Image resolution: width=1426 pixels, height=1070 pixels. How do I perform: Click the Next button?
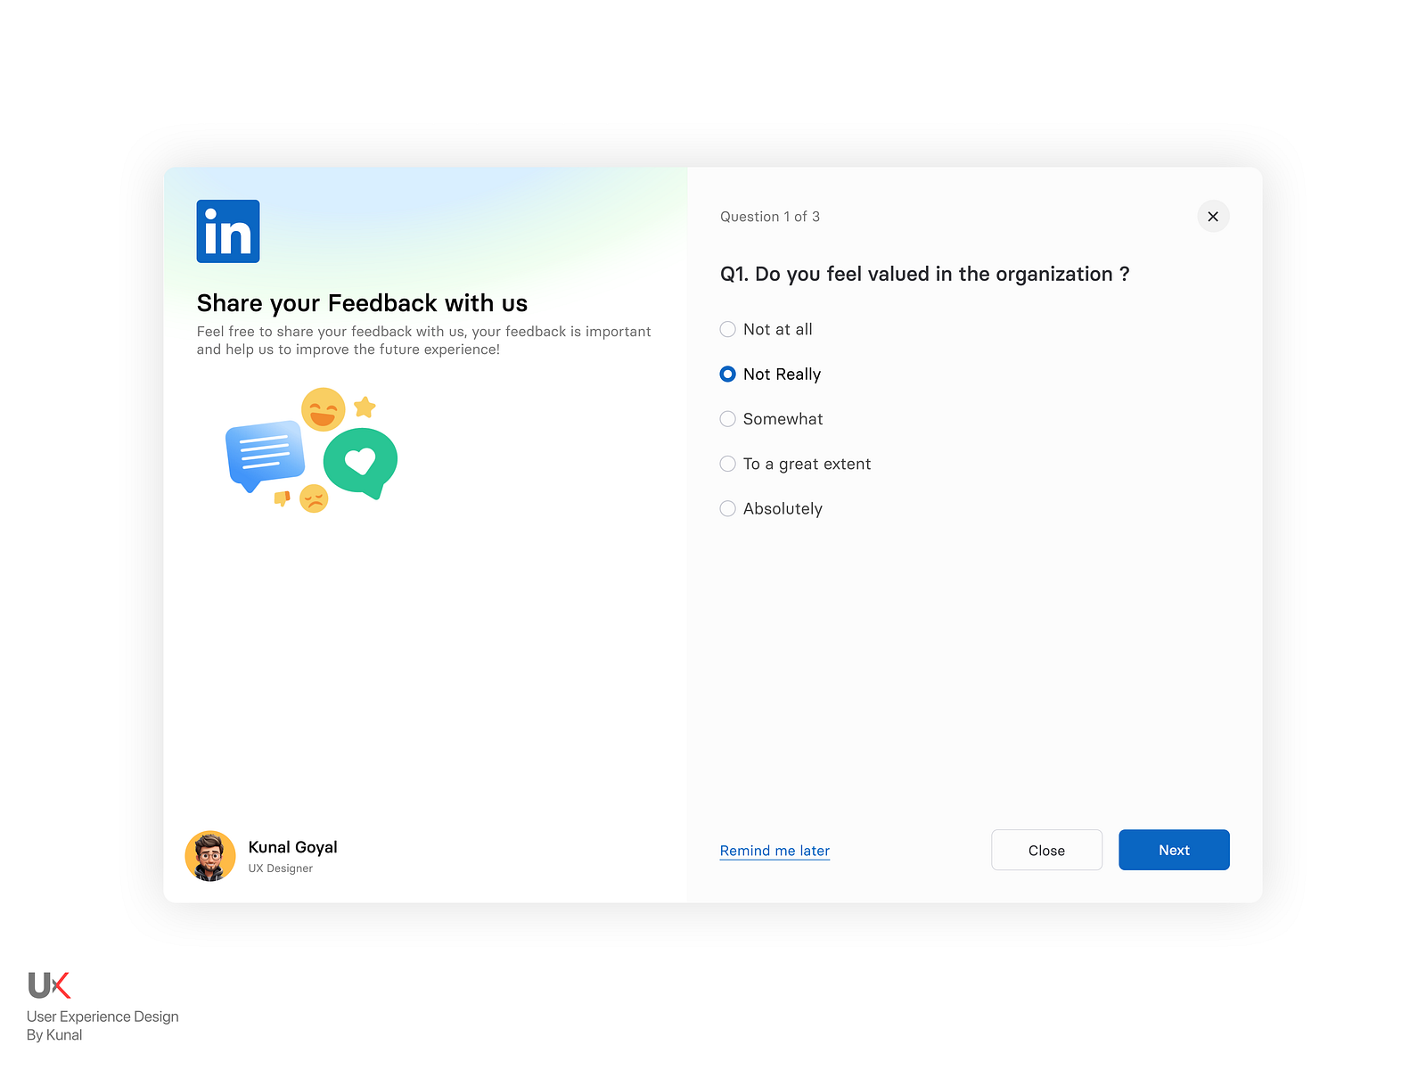coord(1174,850)
